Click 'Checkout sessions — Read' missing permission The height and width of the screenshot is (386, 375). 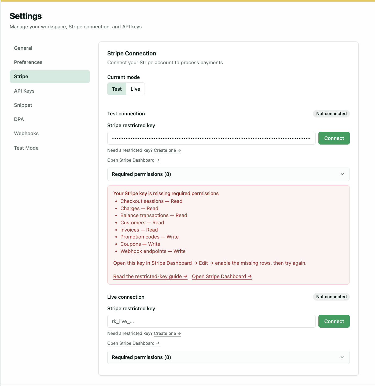(151, 201)
